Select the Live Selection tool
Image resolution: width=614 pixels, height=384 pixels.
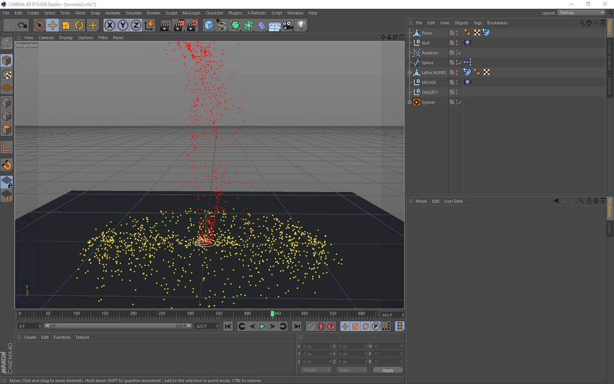[39, 25]
